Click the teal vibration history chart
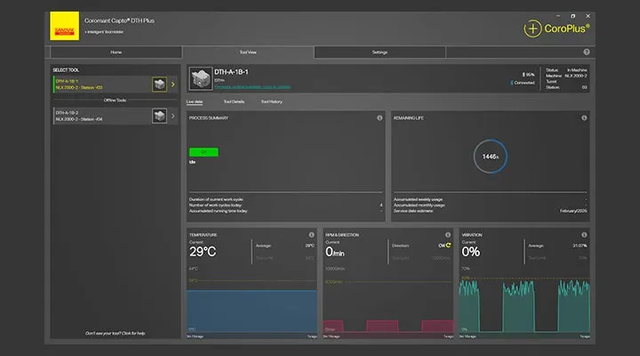Screen dimensions: 640x356 coord(524,306)
